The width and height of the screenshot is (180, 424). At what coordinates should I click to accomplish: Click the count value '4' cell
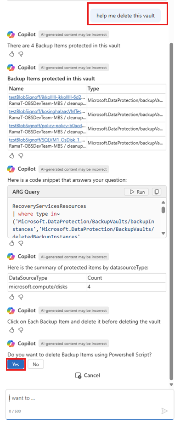pos(126,286)
